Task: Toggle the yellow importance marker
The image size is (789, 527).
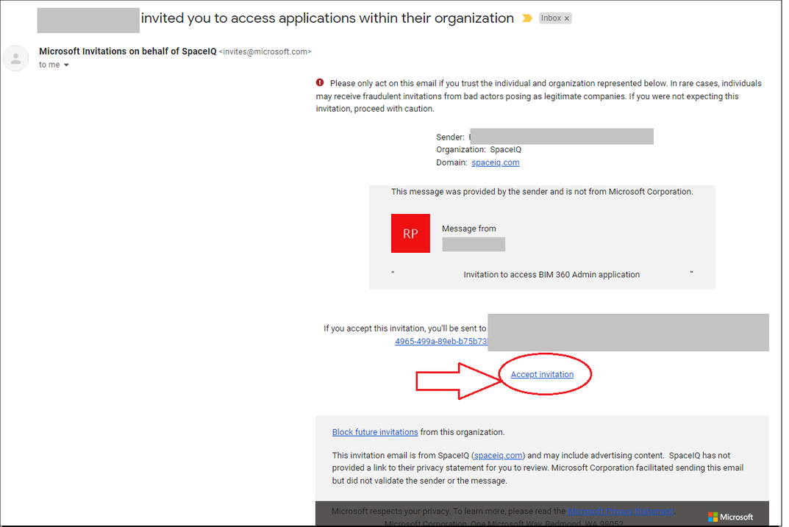Action: tap(526, 18)
